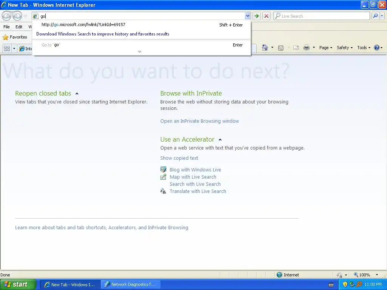387x290 pixels.
Task: Click Translate with Live Search icon
Action: (x=163, y=191)
